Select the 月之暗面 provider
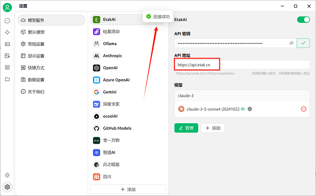The image size is (316, 196). click(127, 164)
